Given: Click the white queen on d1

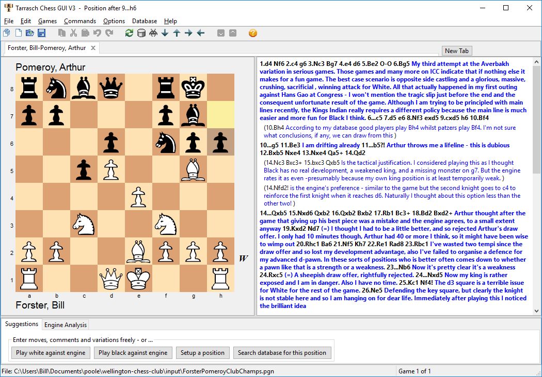Looking at the screenshot, I should pos(111,279).
